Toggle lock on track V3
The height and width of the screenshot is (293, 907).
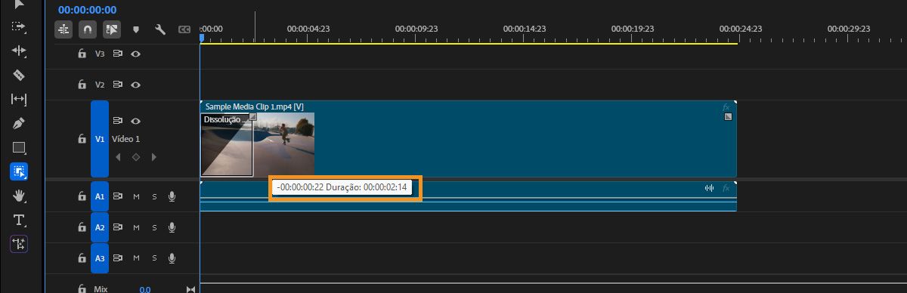82,54
